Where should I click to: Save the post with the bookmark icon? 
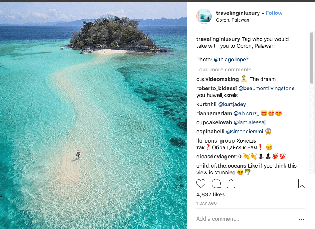pos(302,184)
